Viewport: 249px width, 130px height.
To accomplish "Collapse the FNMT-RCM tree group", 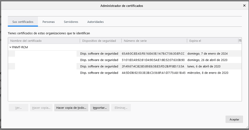I will pos(10,47).
